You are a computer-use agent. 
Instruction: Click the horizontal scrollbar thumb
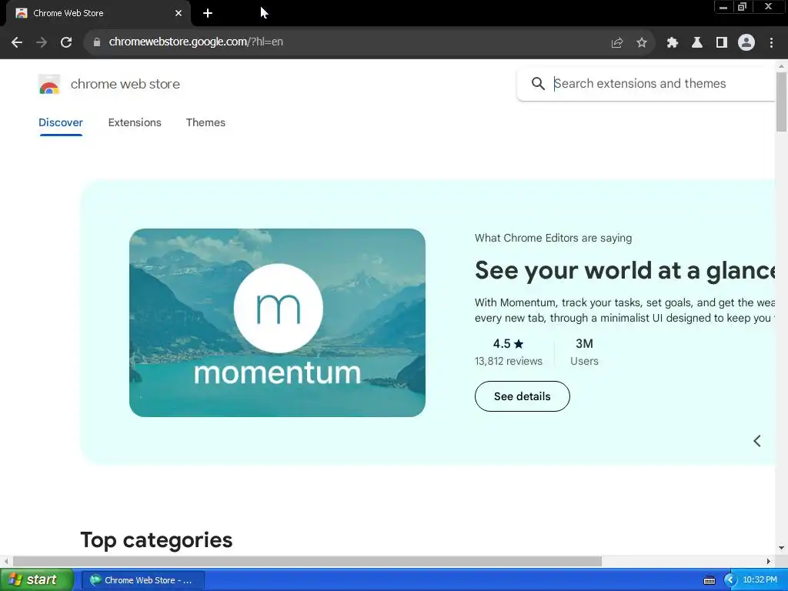click(x=307, y=561)
